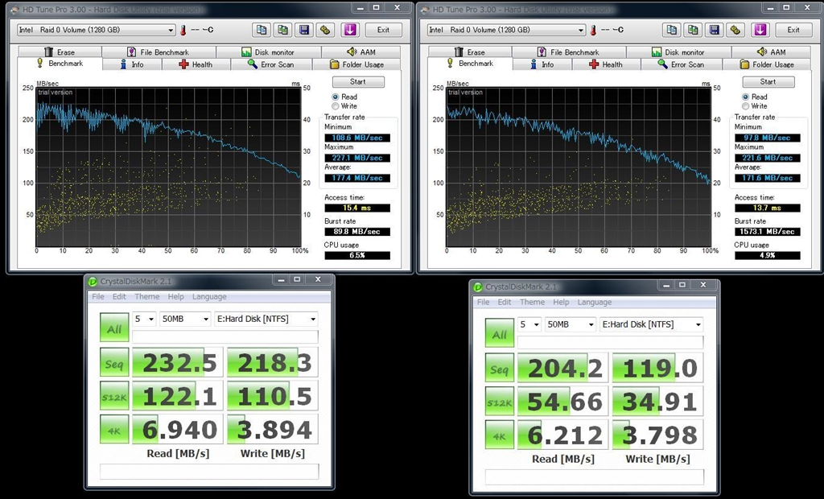Click copy text icon in right HD Tune toolbar
Screen dimensions: 824x499
click(672, 30)
